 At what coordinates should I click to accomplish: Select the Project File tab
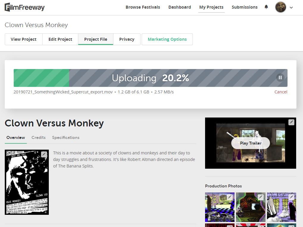pyautogui.click(x=96, y=39)
